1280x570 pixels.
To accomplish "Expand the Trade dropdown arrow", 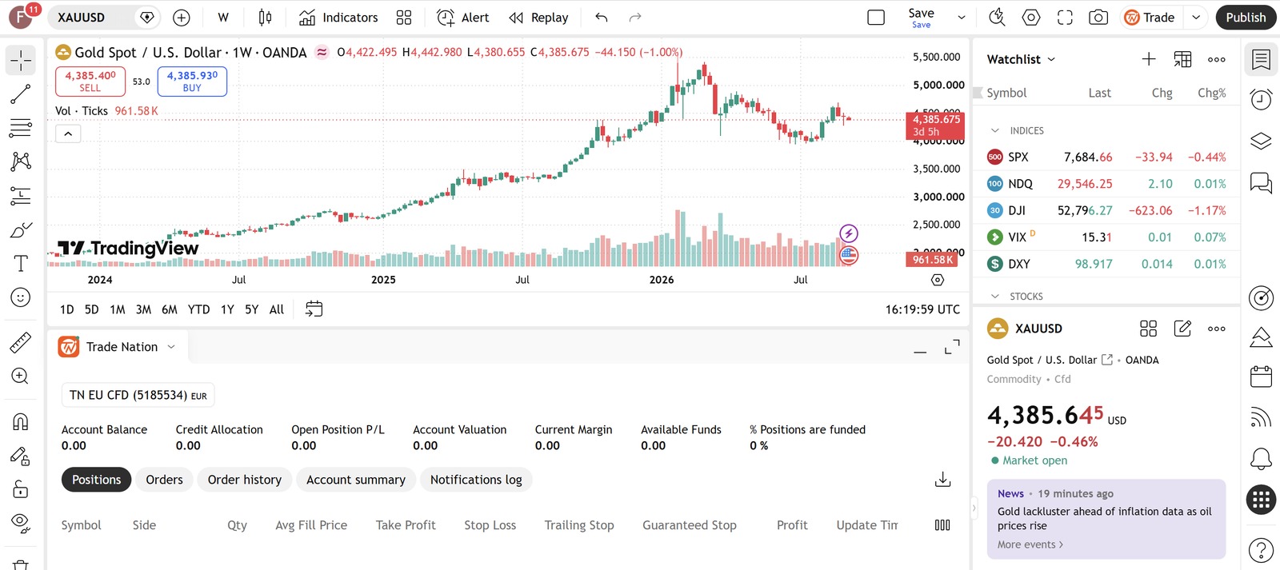I will click(x=1196, y=18).
